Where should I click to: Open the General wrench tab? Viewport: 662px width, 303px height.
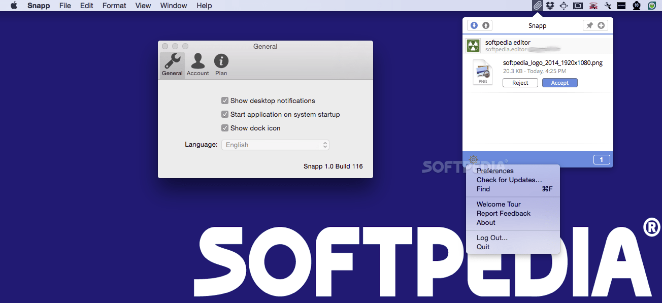172,64
